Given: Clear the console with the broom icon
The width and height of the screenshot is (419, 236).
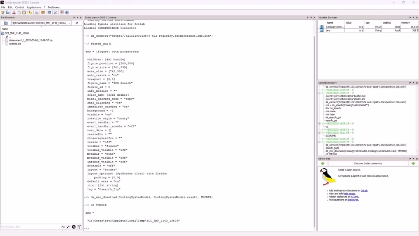Looking at the screenshot, I should pyautogui.click(x=30, y=13).
